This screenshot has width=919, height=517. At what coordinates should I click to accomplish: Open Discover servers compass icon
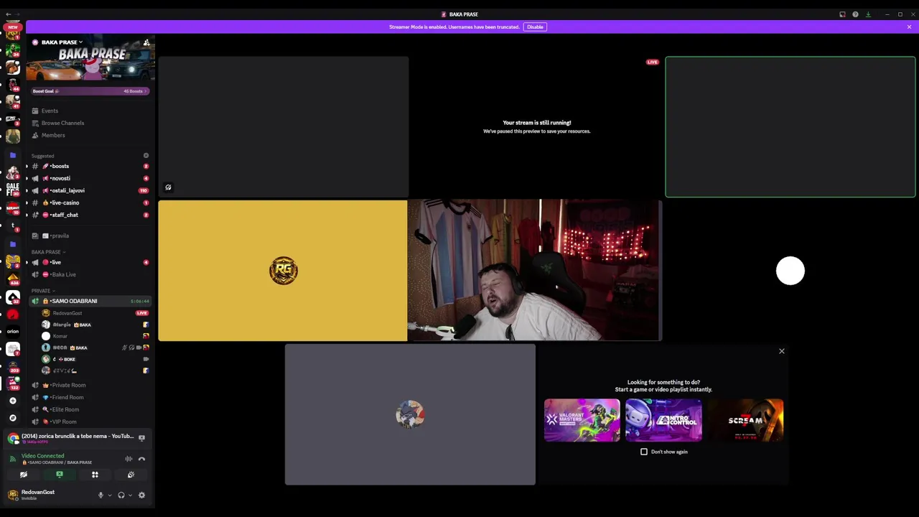coord(12,417)
